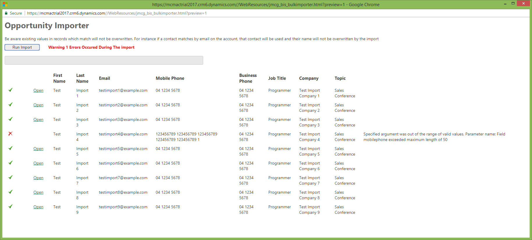Screen dimensions: 532x240
Task: Click green checkmark for Import 7 row
Action: click(10, 177)
